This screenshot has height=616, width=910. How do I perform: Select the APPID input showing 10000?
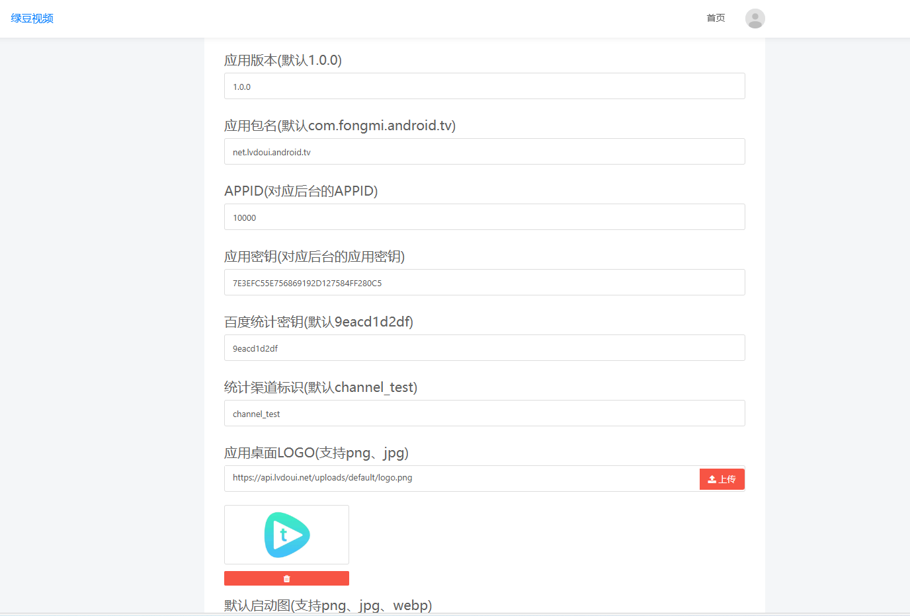tap(484, 217)
